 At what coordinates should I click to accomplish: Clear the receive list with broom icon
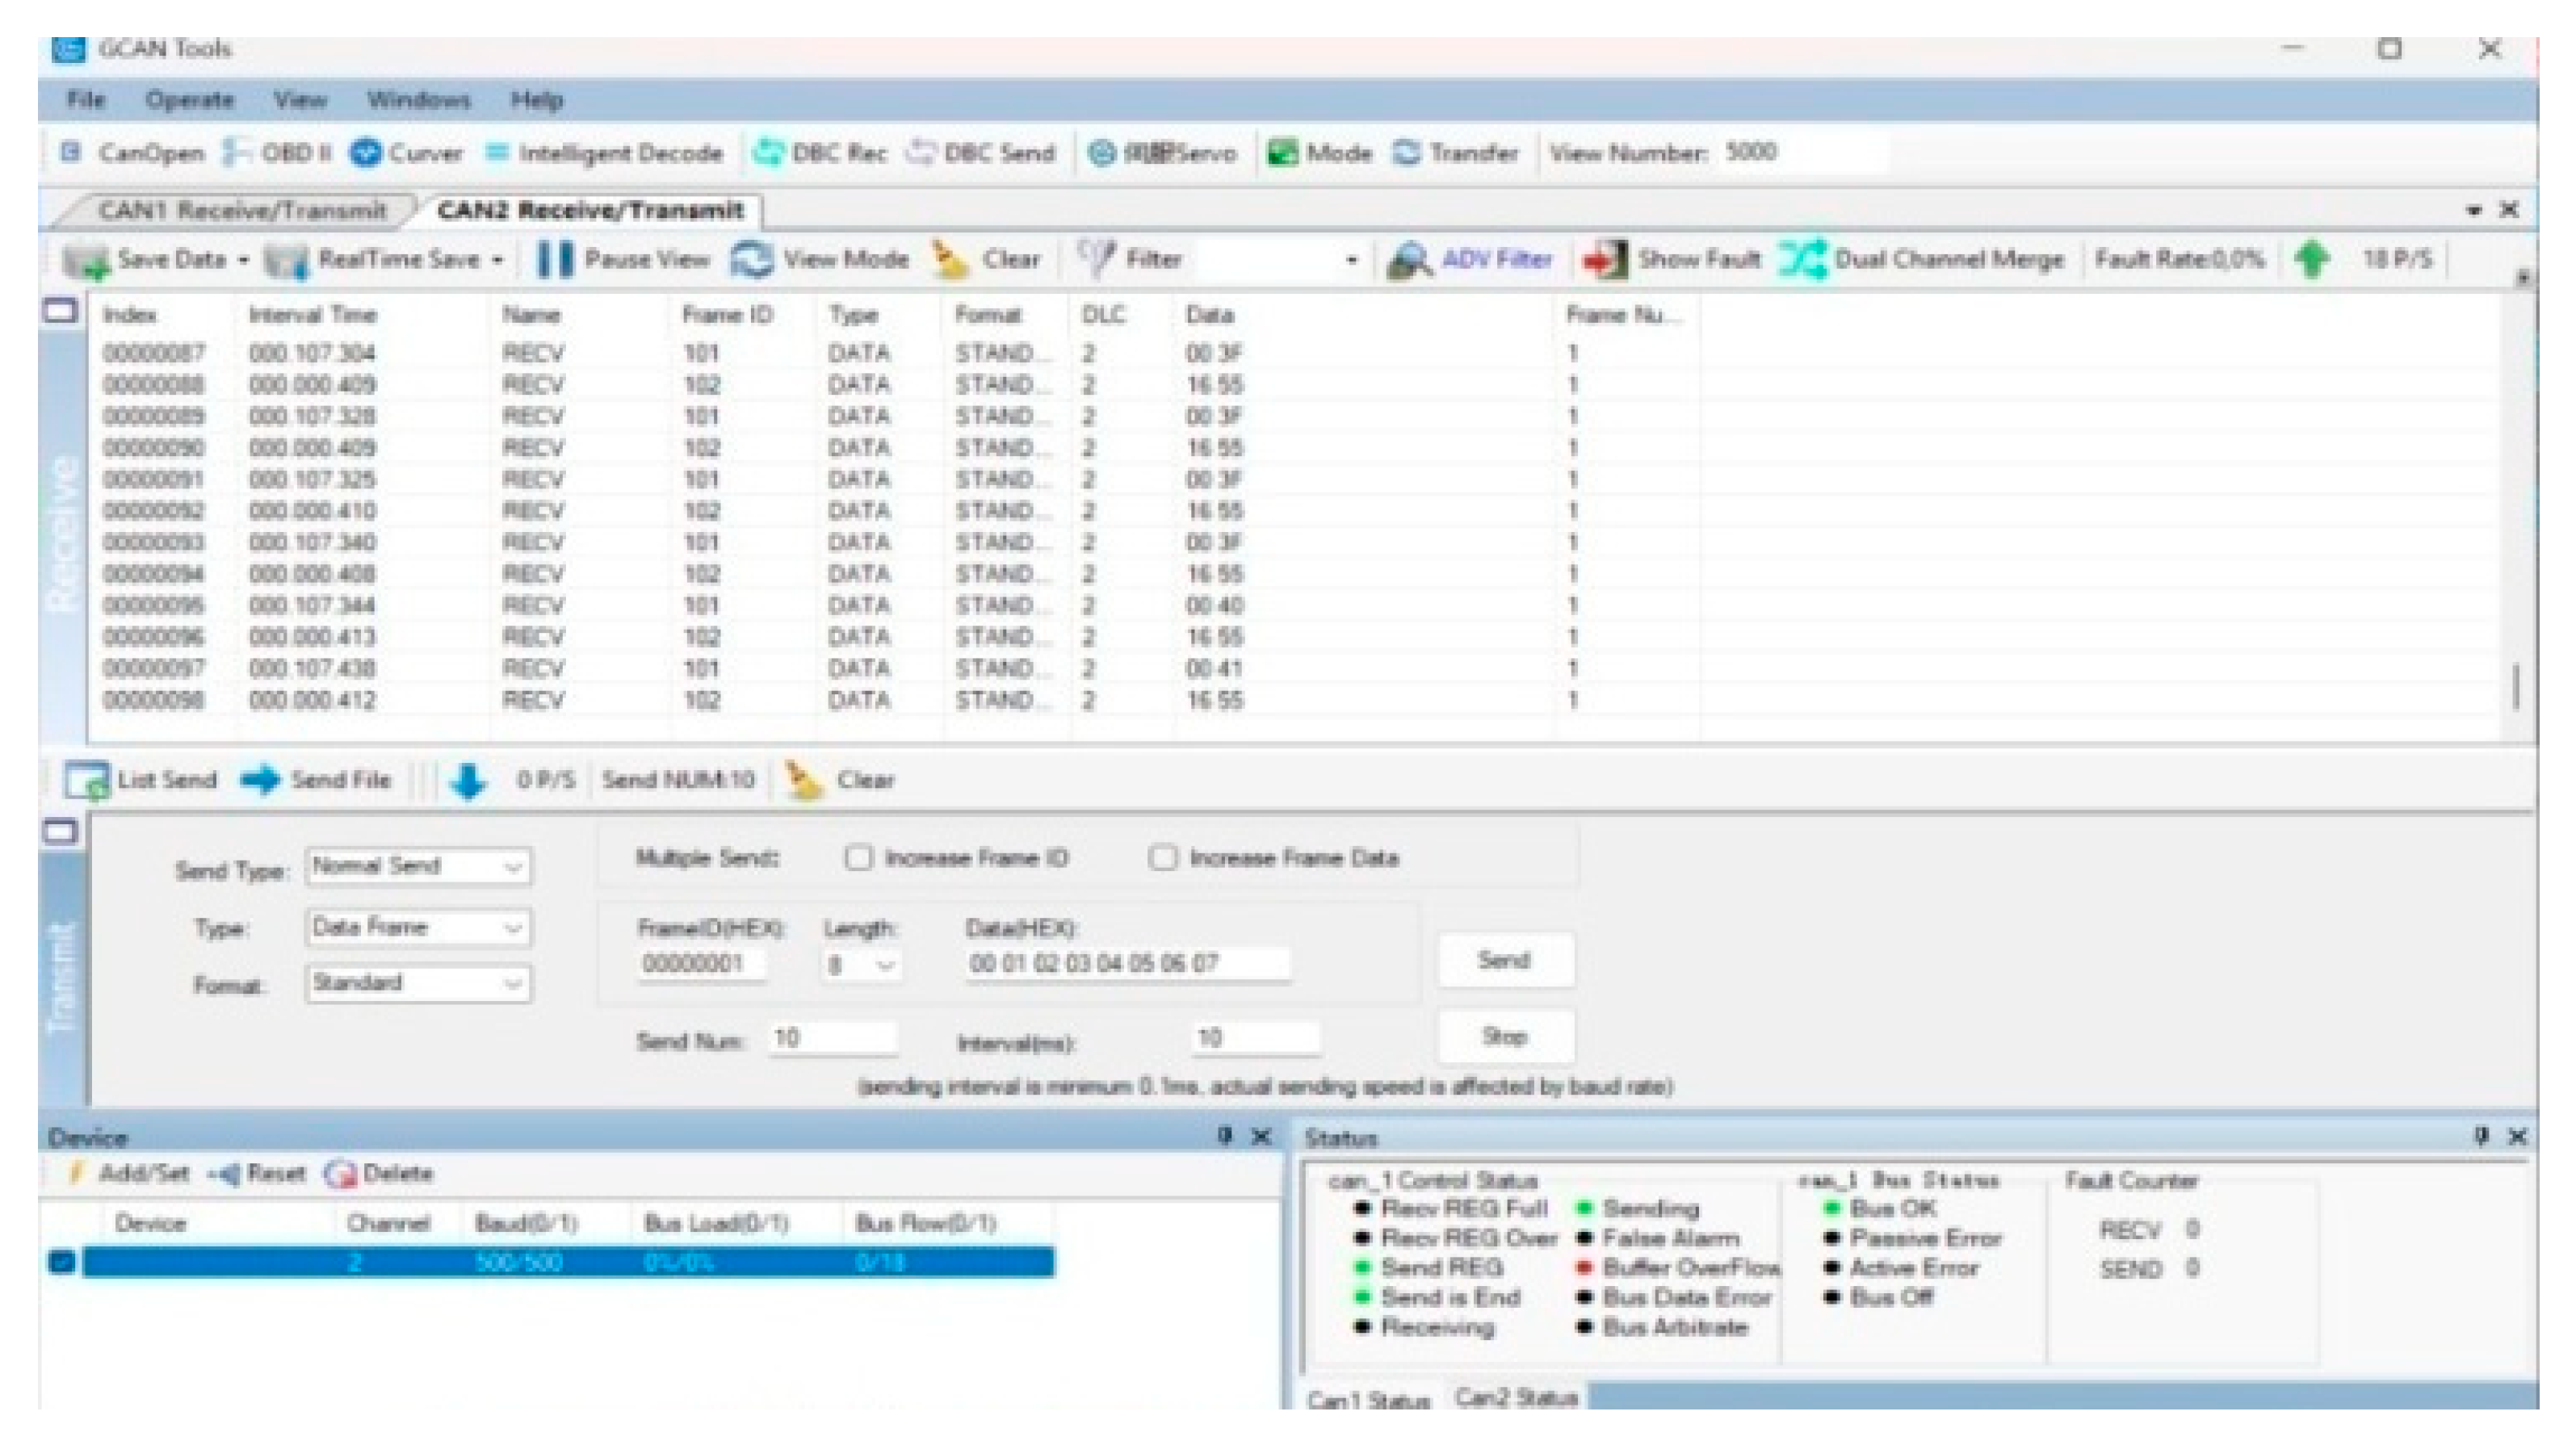click(x=951, y=260)
